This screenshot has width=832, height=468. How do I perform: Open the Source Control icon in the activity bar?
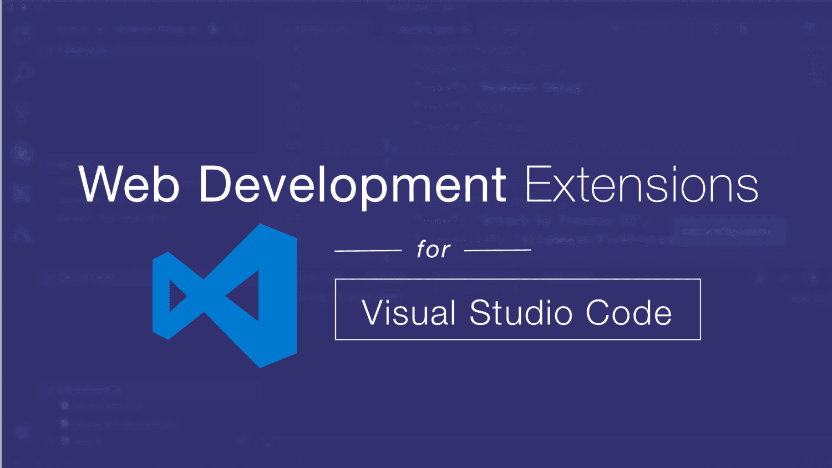[22, 113]
